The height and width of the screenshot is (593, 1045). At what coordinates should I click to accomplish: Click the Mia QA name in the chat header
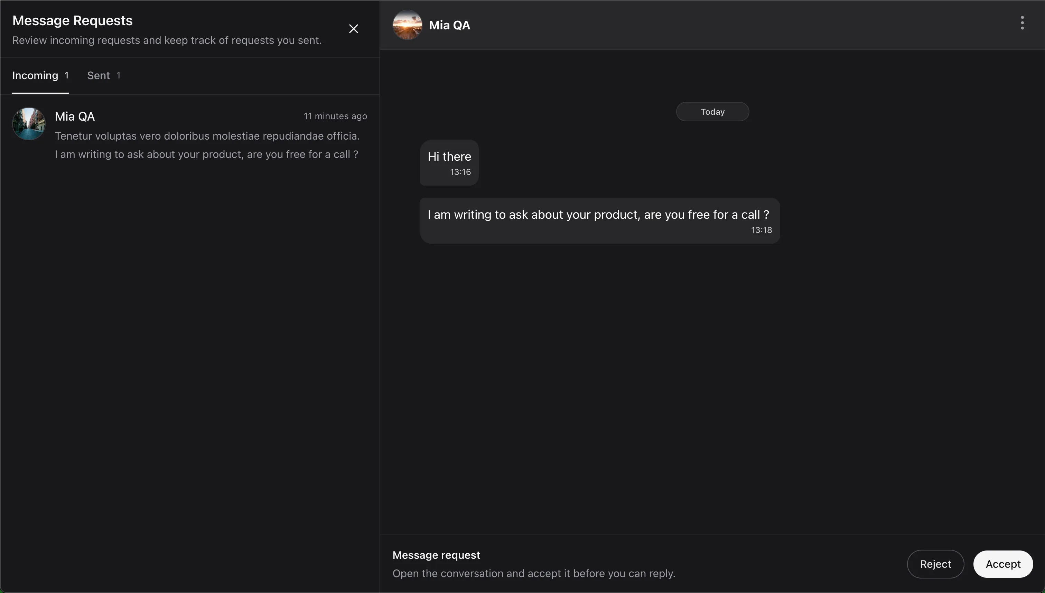449,25
